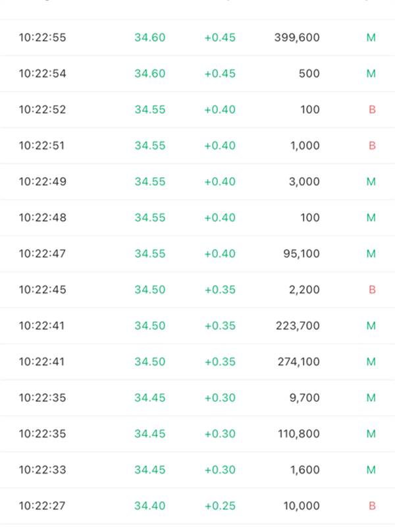Click the 34.40 price at 10:22:27
The image size is (395, 527).
coord(150,505)
